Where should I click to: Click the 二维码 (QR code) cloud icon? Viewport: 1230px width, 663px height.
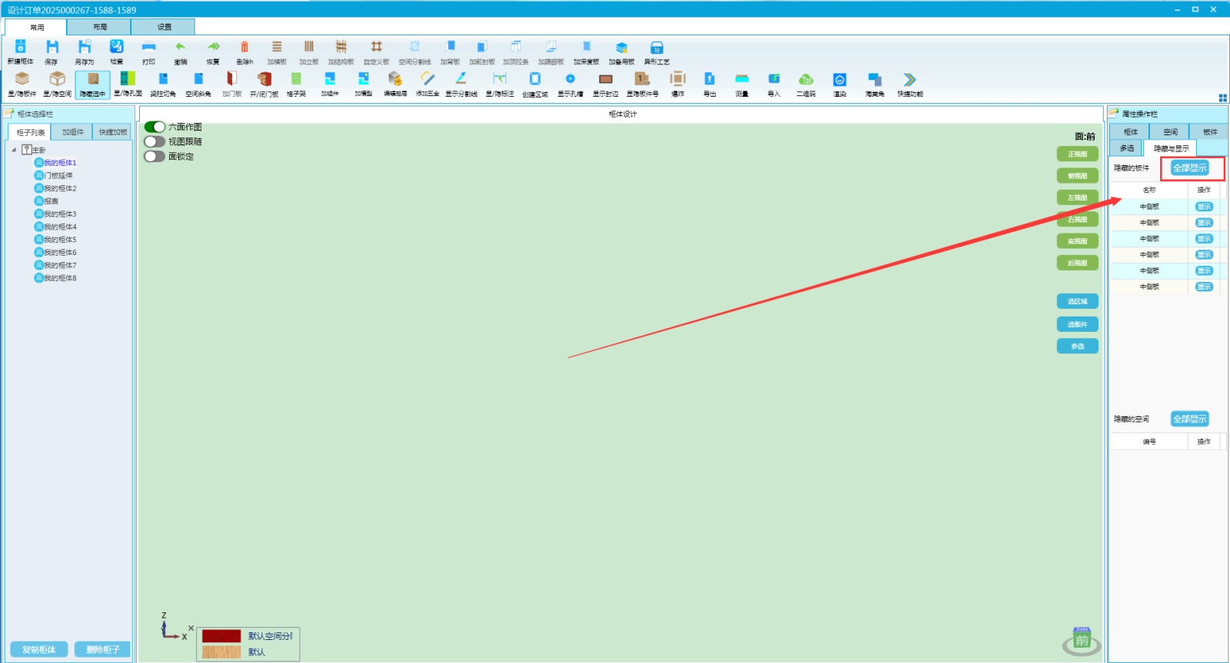[x=806, y=80]
